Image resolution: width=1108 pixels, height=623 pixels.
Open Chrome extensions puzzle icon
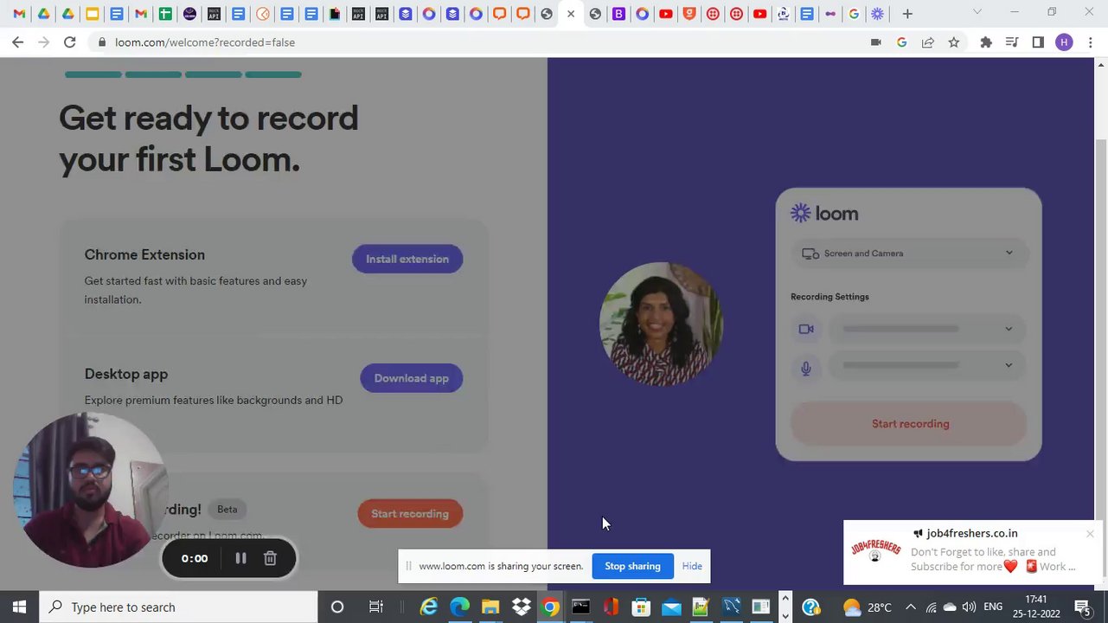coord(985,42)
